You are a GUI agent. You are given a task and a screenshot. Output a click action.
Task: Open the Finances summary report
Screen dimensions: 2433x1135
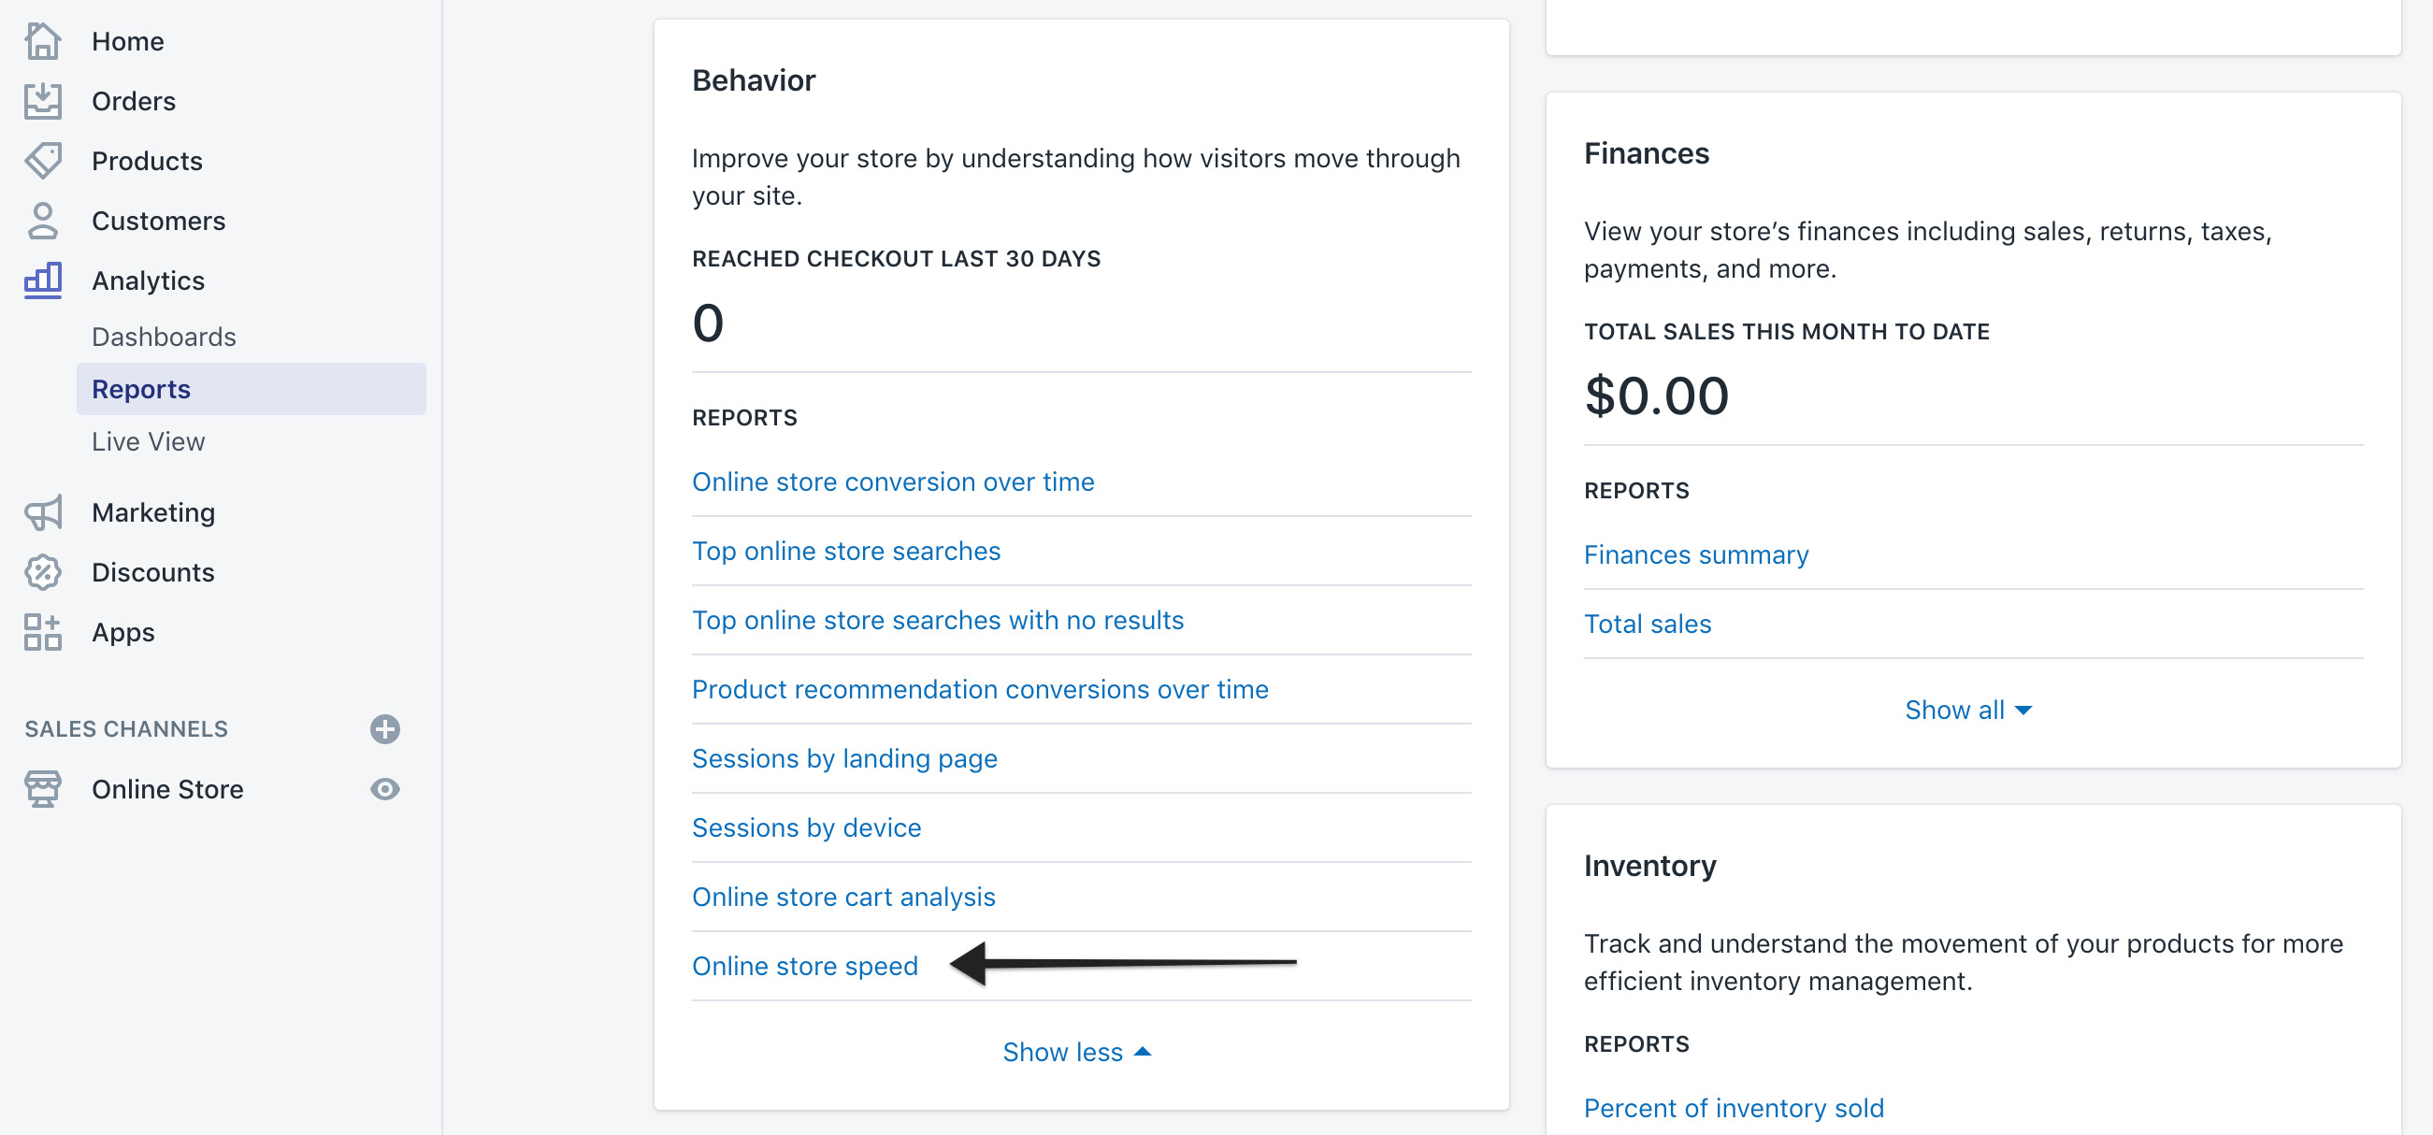[1695, 554]
